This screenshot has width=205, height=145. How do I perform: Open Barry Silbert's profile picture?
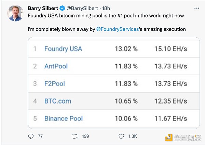click(15, 13)
